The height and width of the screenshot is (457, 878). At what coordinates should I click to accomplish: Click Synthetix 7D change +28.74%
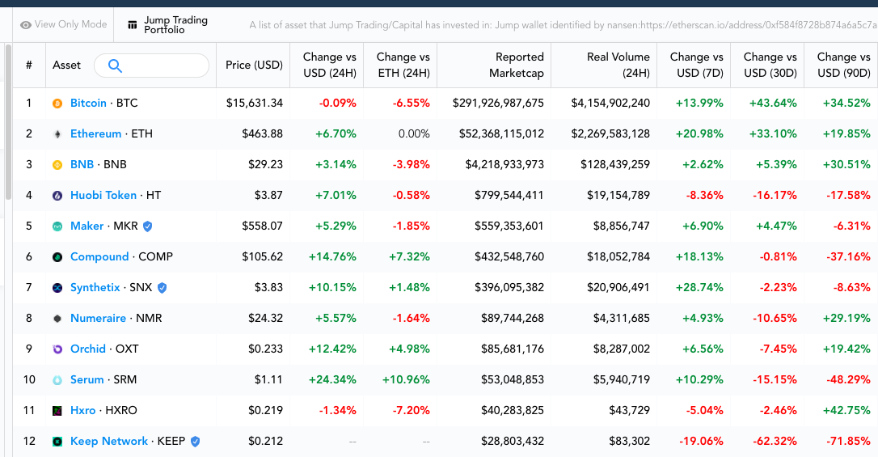699,288
